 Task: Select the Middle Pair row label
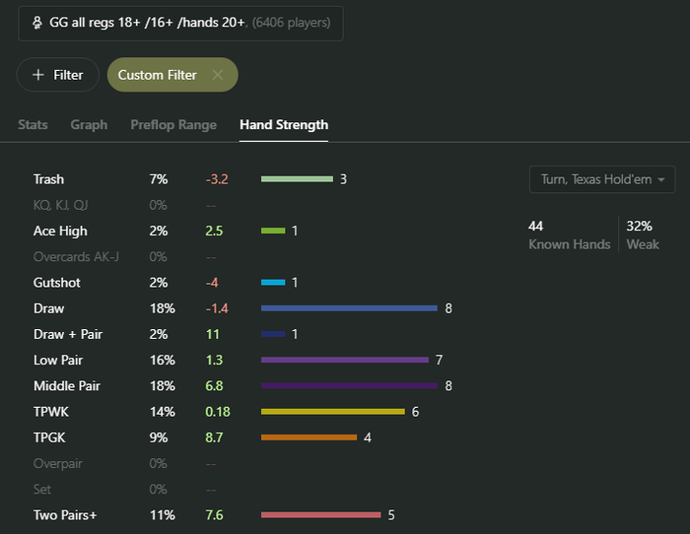coord(67,386)
